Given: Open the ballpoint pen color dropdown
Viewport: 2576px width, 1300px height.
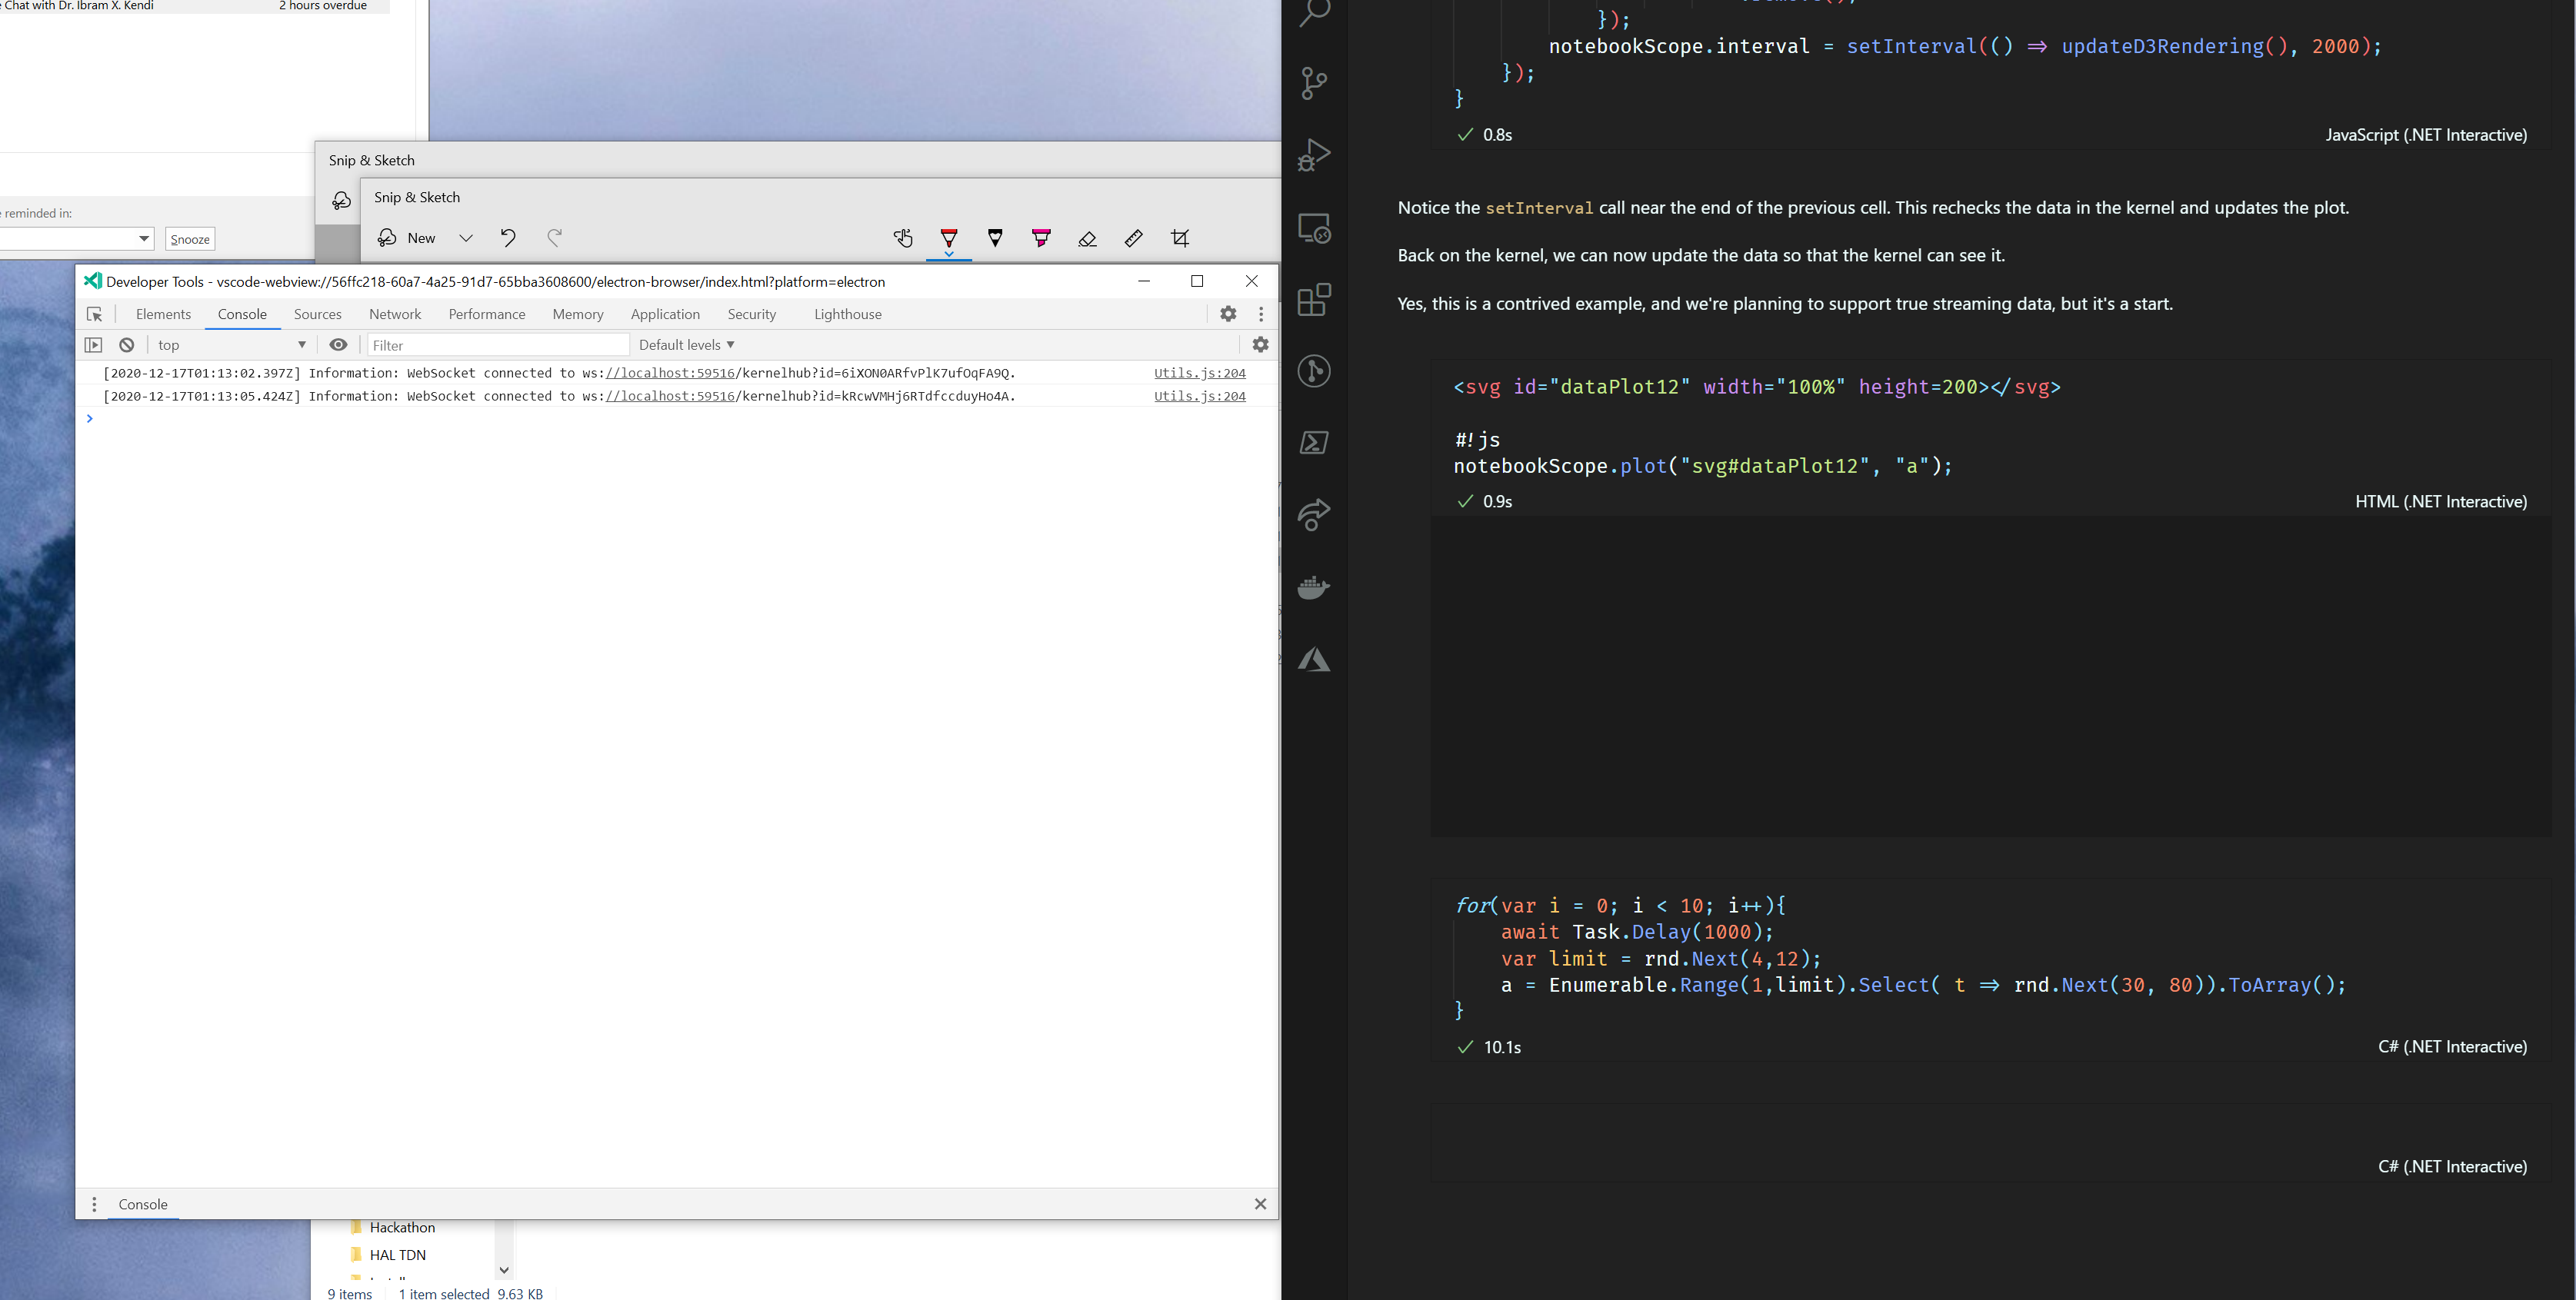Looking at the screenshot, I should (948, 252).
